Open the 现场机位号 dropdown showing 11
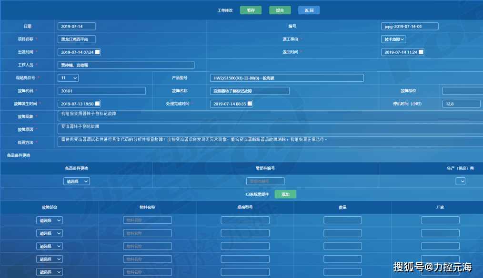The height and width of the screenshot is (278, 483). click(x=68, y=78)
